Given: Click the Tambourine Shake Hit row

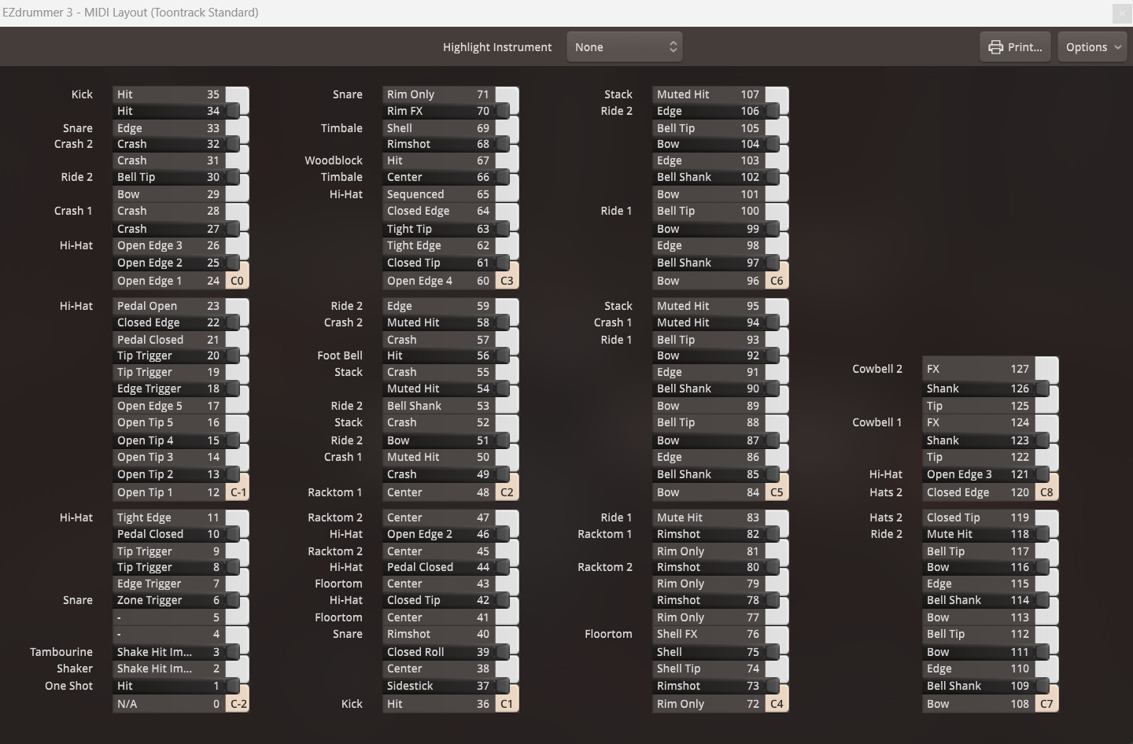Looking at the screenshot, I should pyautogui.click(x=168, y=652).
